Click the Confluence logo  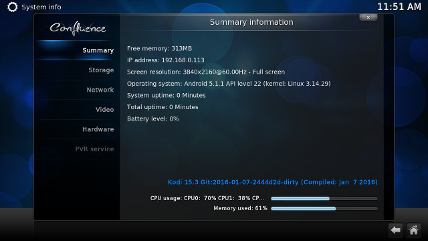pos(78,28)
